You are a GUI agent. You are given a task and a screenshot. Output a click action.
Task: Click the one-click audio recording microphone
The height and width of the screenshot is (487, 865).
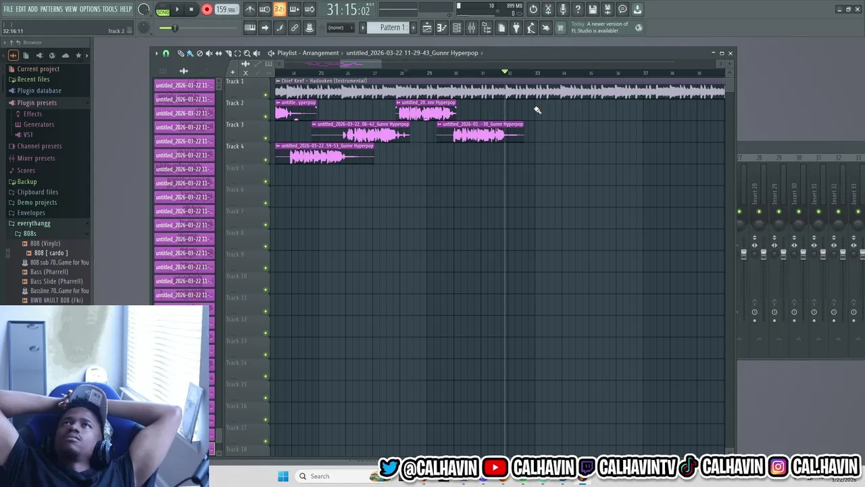(563, 9)
